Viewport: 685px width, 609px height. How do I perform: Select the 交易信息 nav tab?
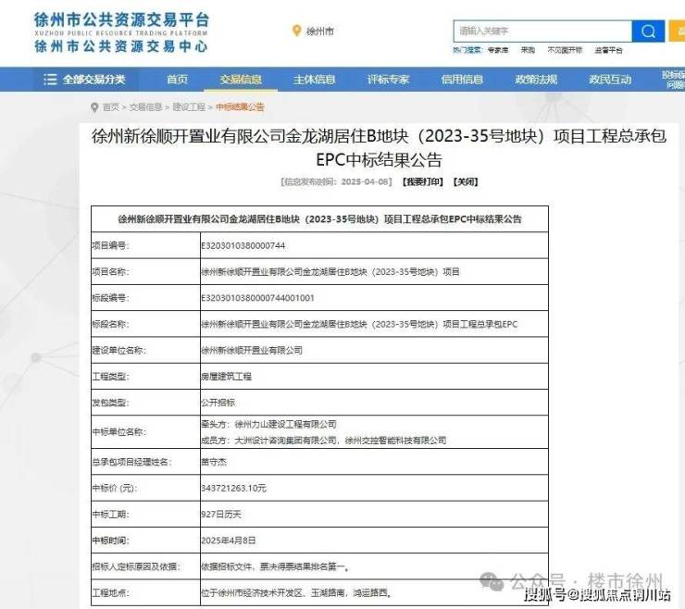click(x=241, y=80)
